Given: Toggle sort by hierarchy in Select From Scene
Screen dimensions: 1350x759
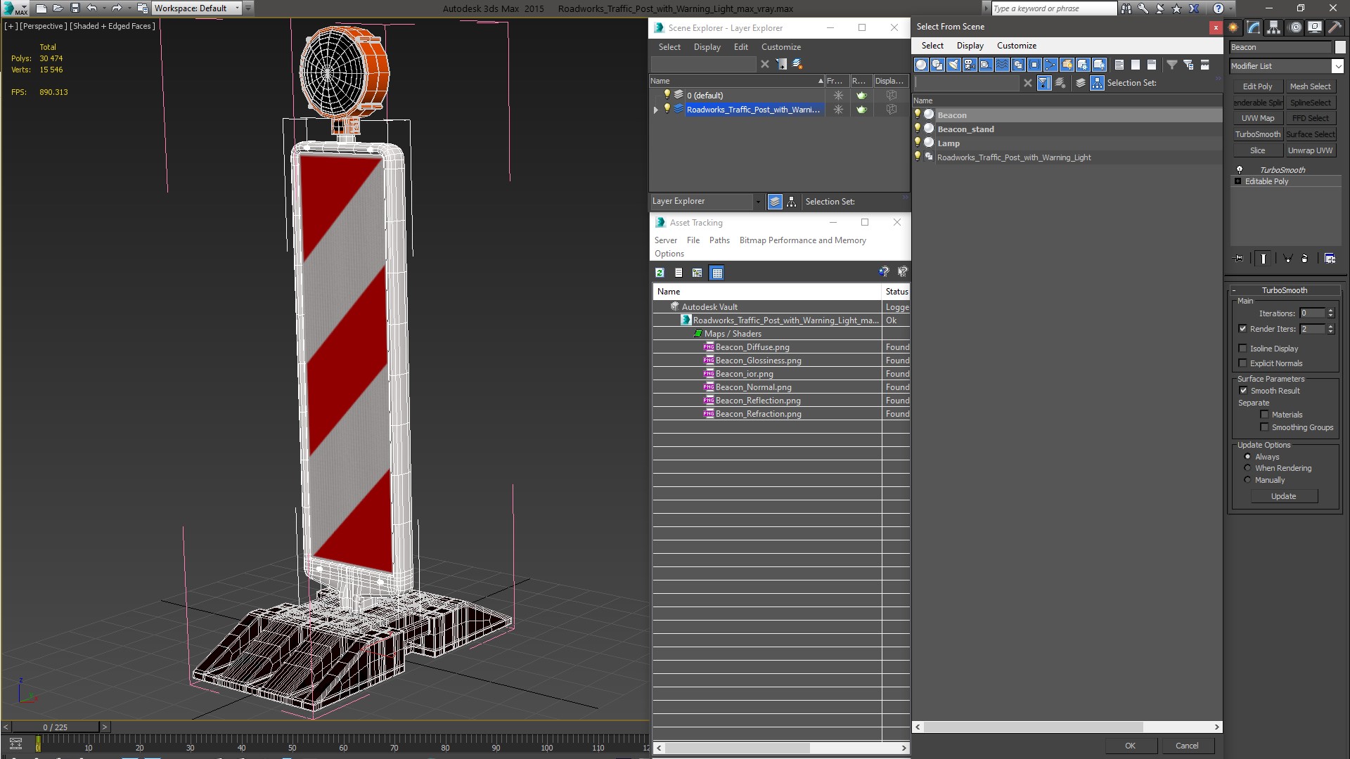Looking at the screenshot, I should 1098,83.
